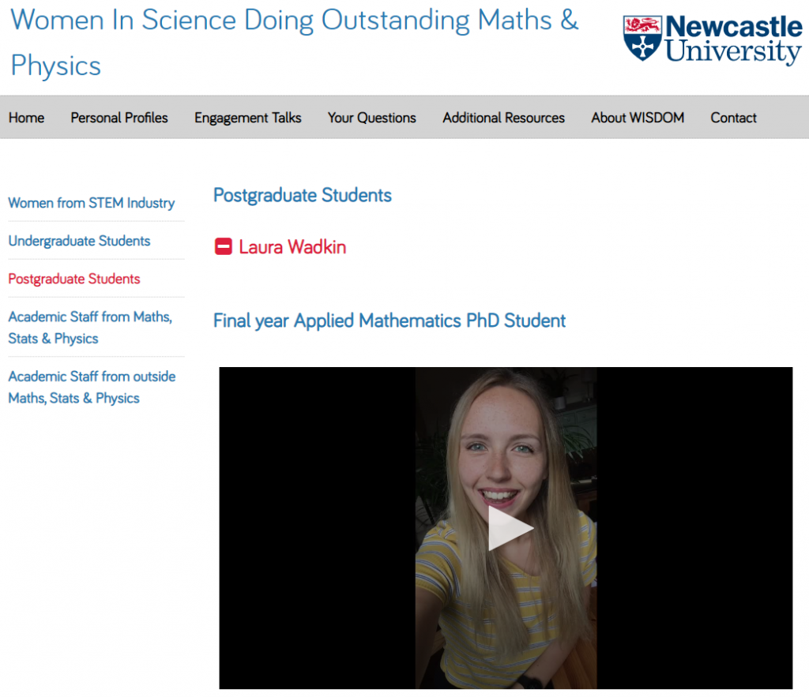Click Final year Applied Mathematics PhD Student heading

(389, 320)
